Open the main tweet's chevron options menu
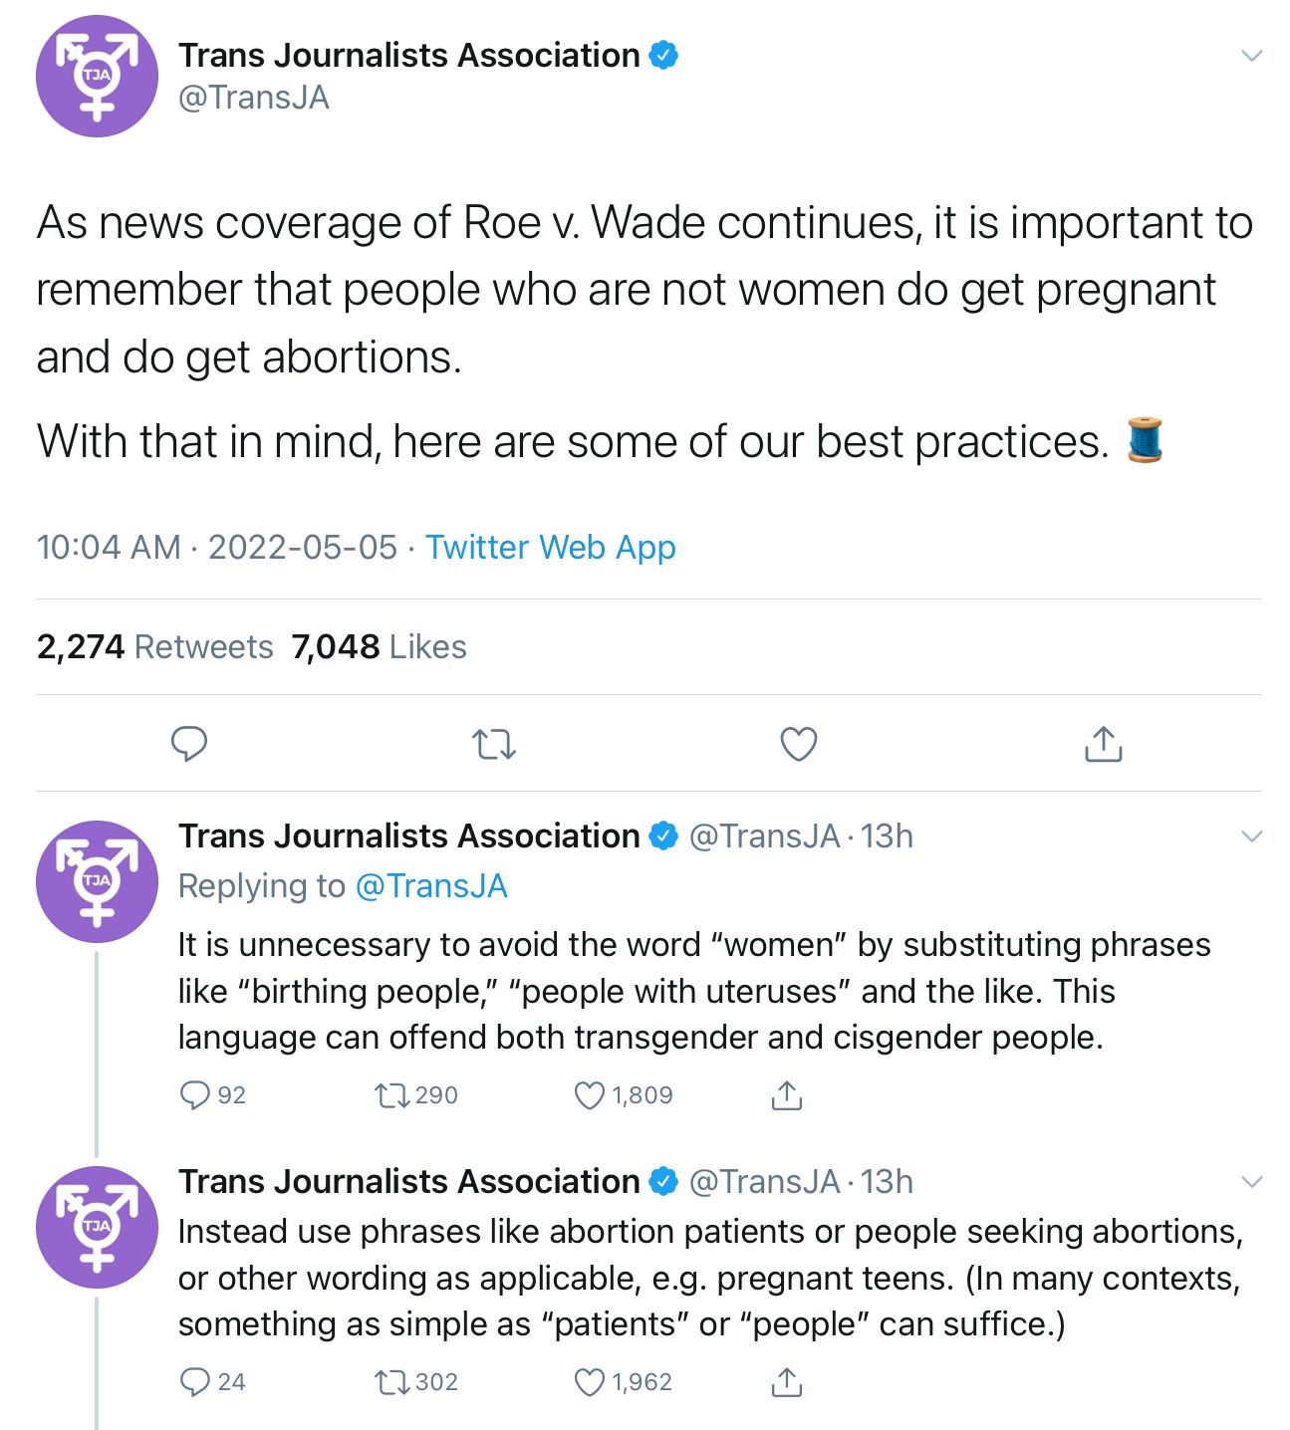The image size is (1290, 1430). click(1252, 56)
